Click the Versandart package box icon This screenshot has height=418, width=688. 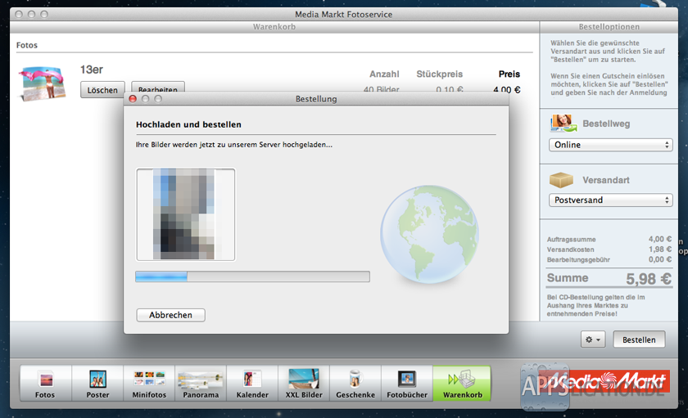(x=561, y=180)
